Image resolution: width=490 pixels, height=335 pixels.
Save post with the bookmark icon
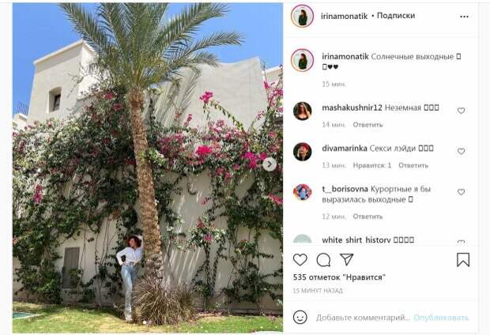coord(463,260)
